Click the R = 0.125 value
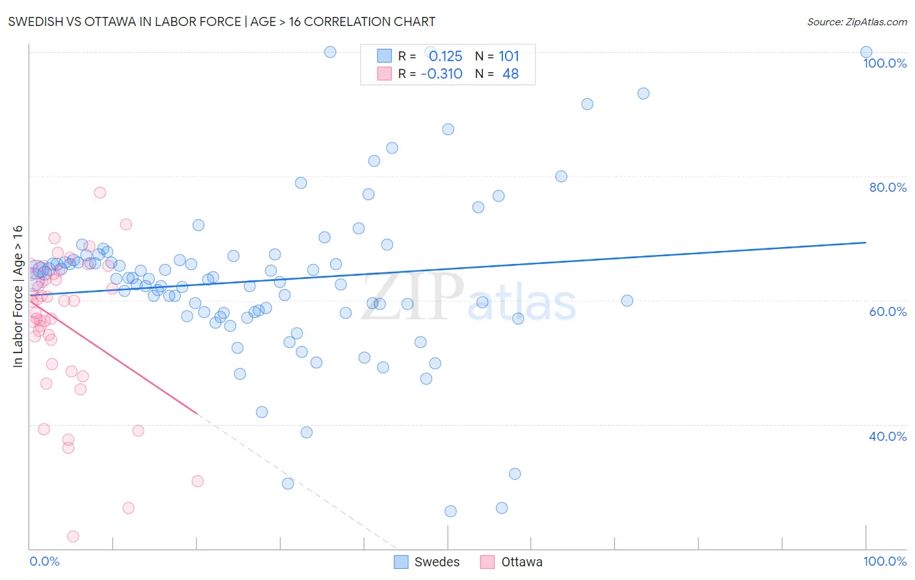 [x=430, y=56]
